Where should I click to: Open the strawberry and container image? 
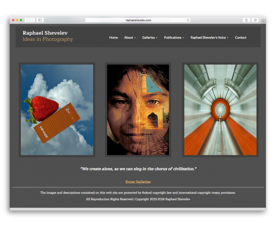click(x=57, y=110)
